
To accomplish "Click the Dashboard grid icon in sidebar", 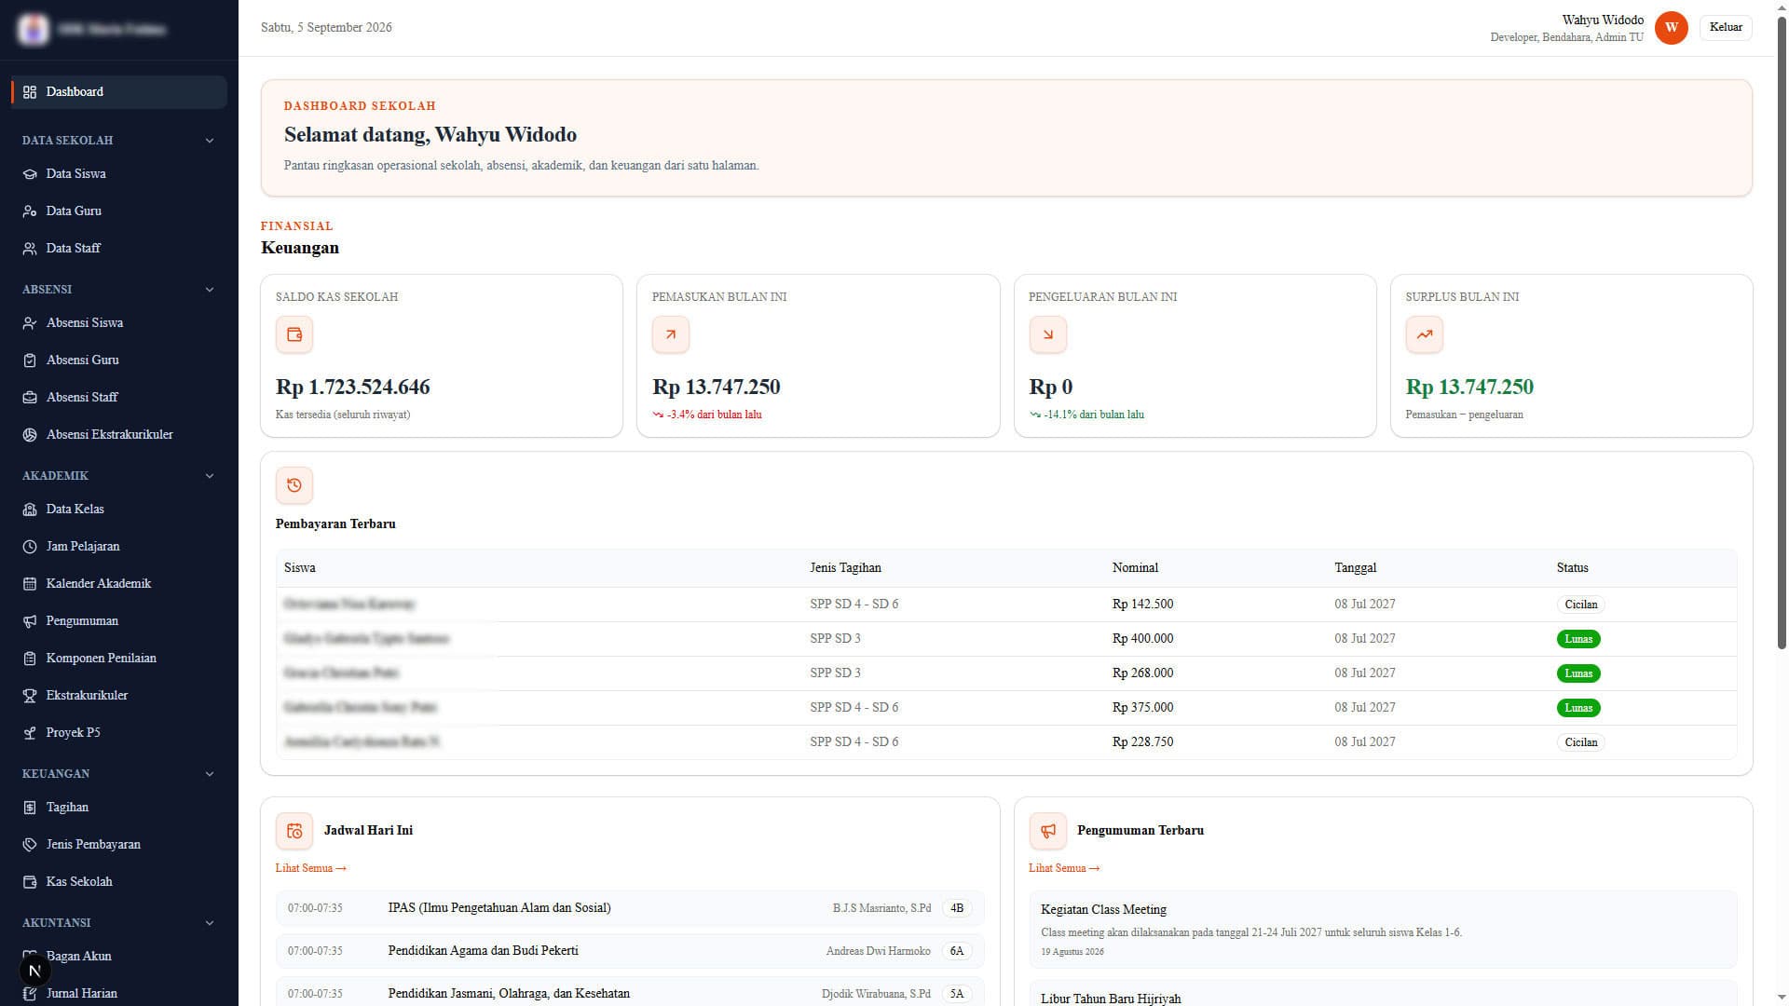I will click(30, 92).
